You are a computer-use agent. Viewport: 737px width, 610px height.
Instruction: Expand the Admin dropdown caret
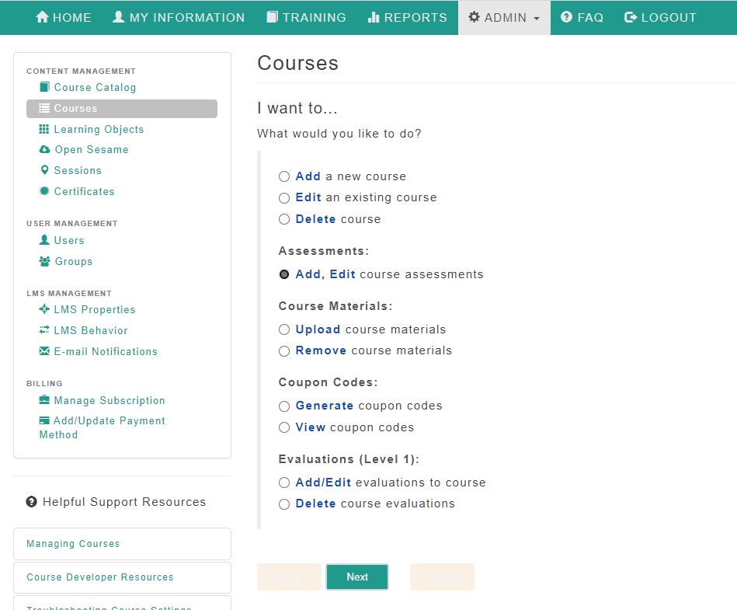click(537, 19)
